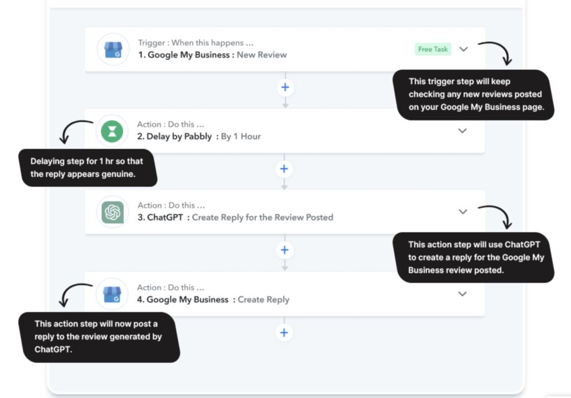Add a step after Delay by Pabbly
The width and height of the screenshot is (571, 398).
click(x=284, y=169)
